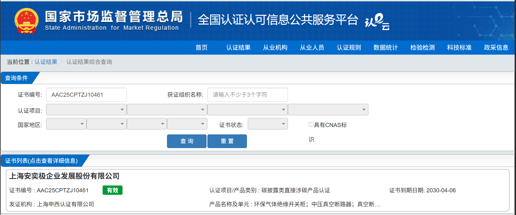The height and width of the screenshot is (215, 516).
Task: Click the 认e云 logo icon
Action: pos(377,21)
